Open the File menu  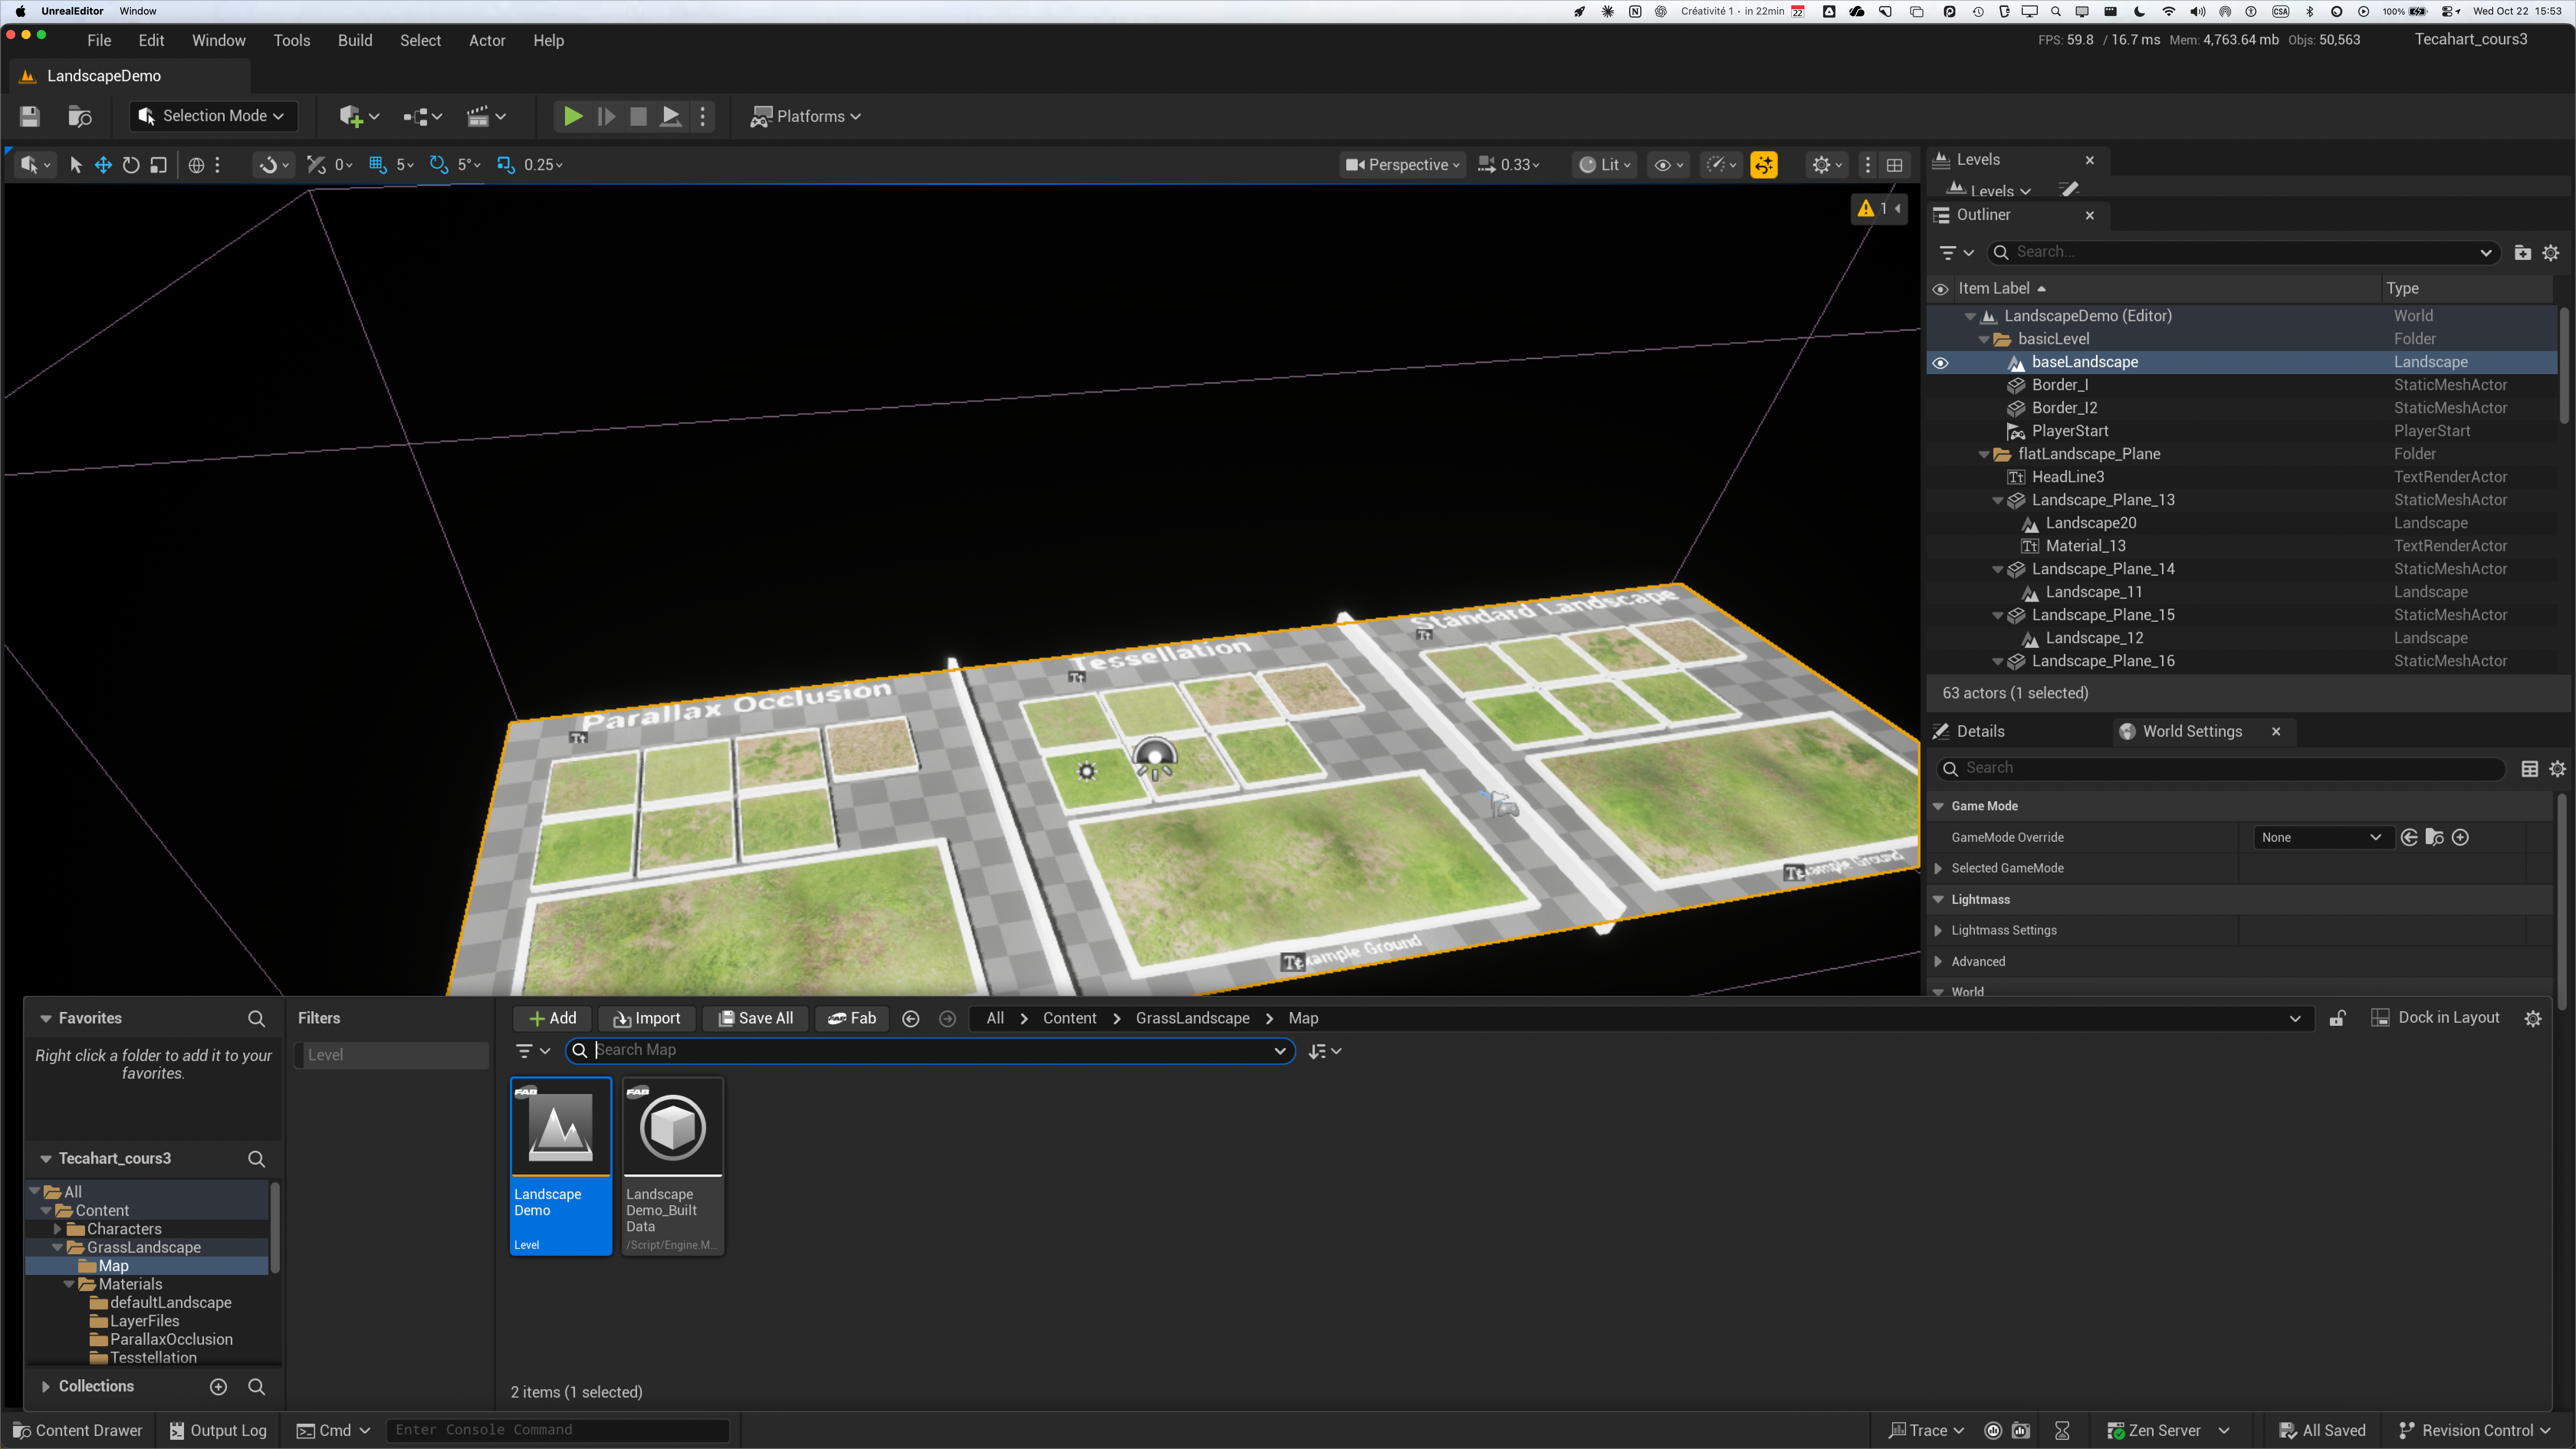(x=99, y=41)
